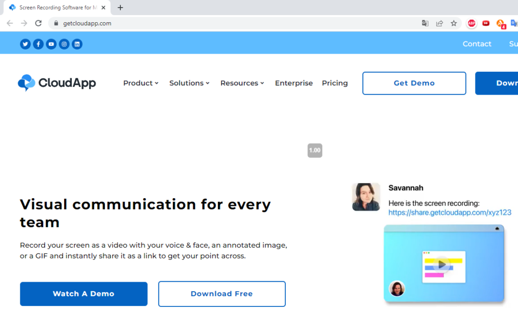Reload the page with refresh icon
The image size is (518, 314).
pyautogui.click(x=38, y=23)
